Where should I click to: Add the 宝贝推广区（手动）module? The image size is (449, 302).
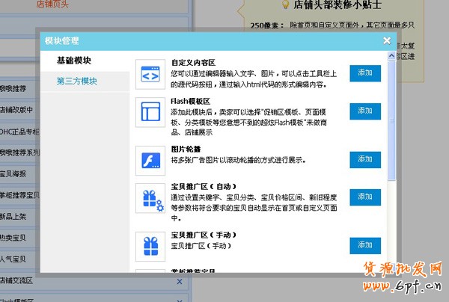[364, 245]
